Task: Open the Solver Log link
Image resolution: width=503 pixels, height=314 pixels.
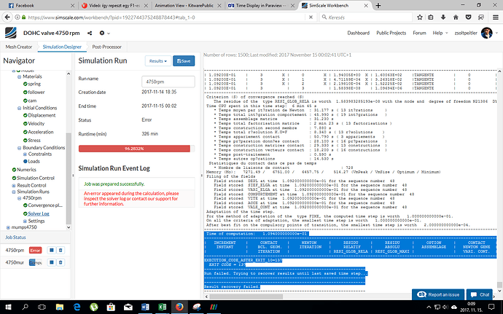Action: pos(39,213)
